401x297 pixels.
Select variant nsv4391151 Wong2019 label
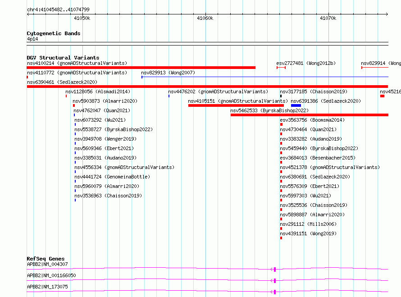[x=308, y=233]
